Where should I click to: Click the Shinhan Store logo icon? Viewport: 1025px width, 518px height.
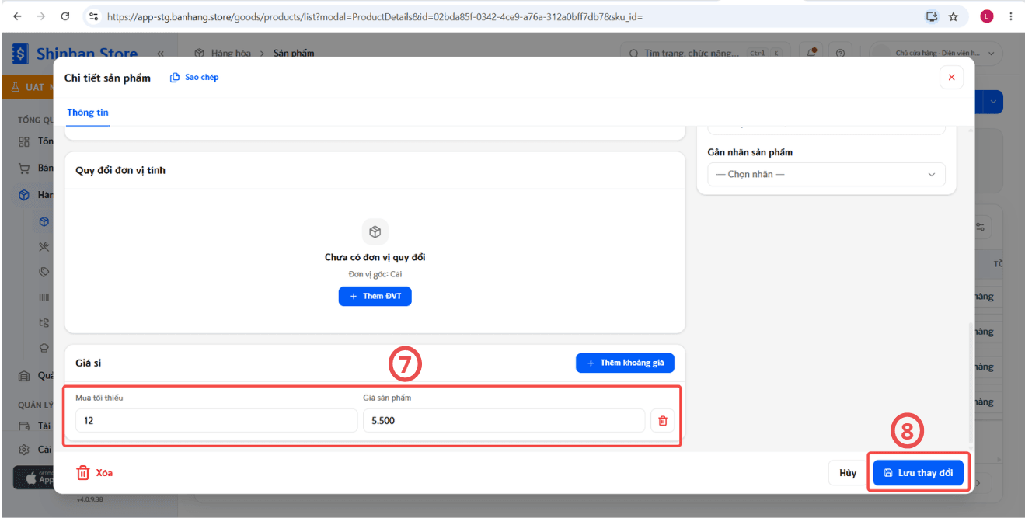[x=21, y=54]
